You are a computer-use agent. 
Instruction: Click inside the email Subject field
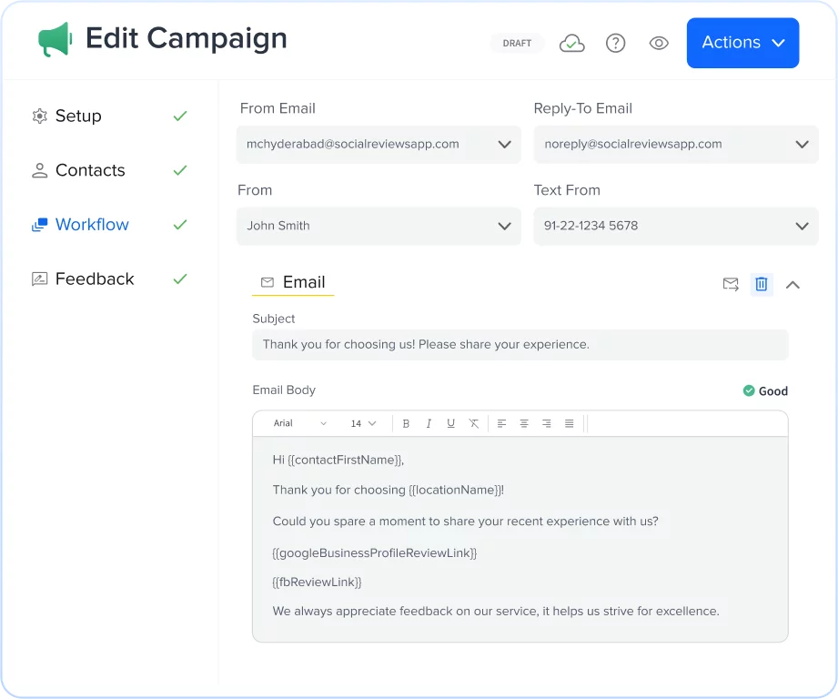point(520,345)
